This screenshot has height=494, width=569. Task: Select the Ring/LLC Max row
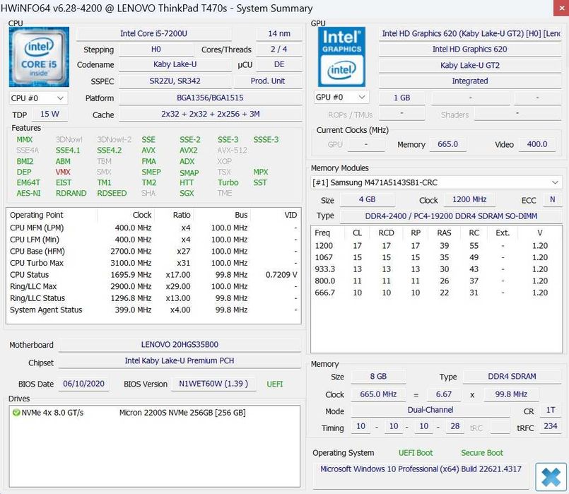point(153,286)
